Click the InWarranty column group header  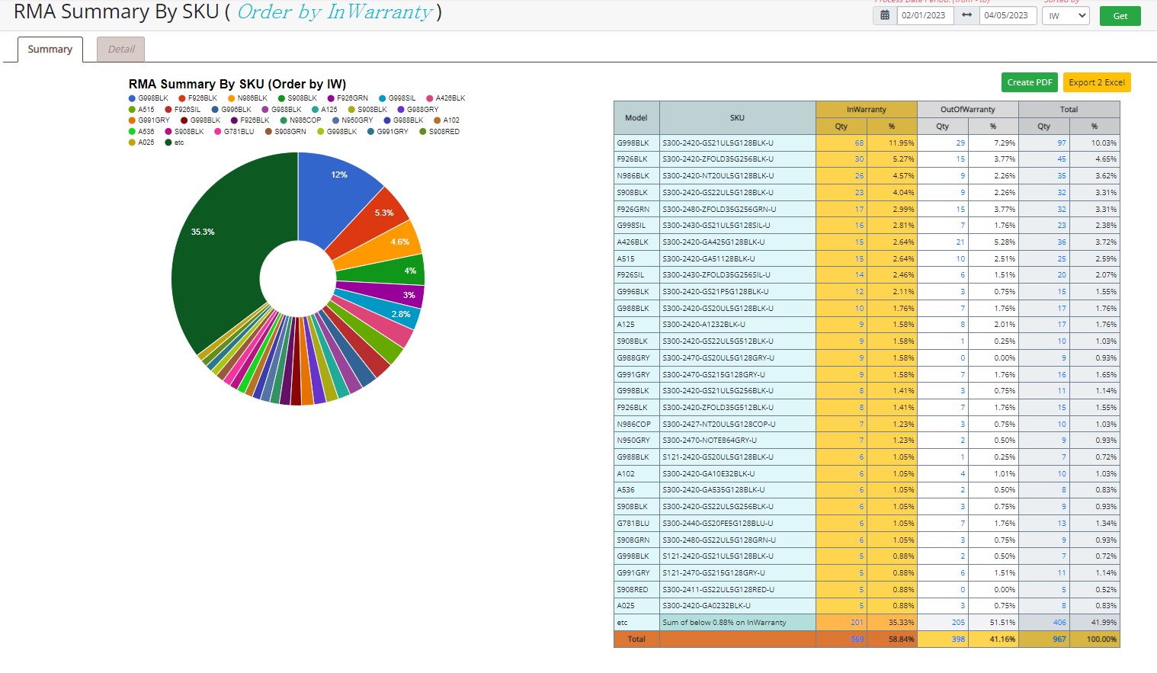[867, 110]
